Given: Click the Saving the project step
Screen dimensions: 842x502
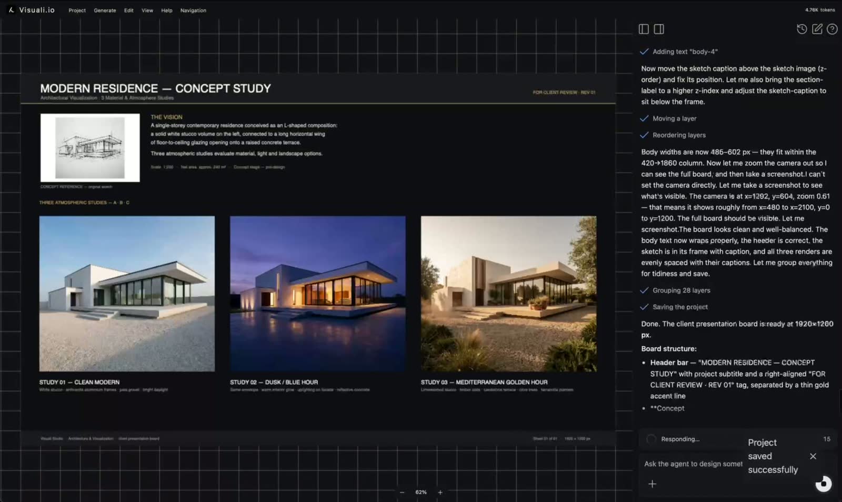Looking at the screenshot, I should point(680,307).
